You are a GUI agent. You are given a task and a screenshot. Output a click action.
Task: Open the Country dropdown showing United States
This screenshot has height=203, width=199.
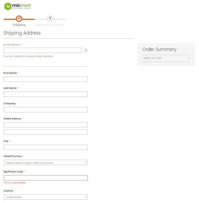coord(46,197)
